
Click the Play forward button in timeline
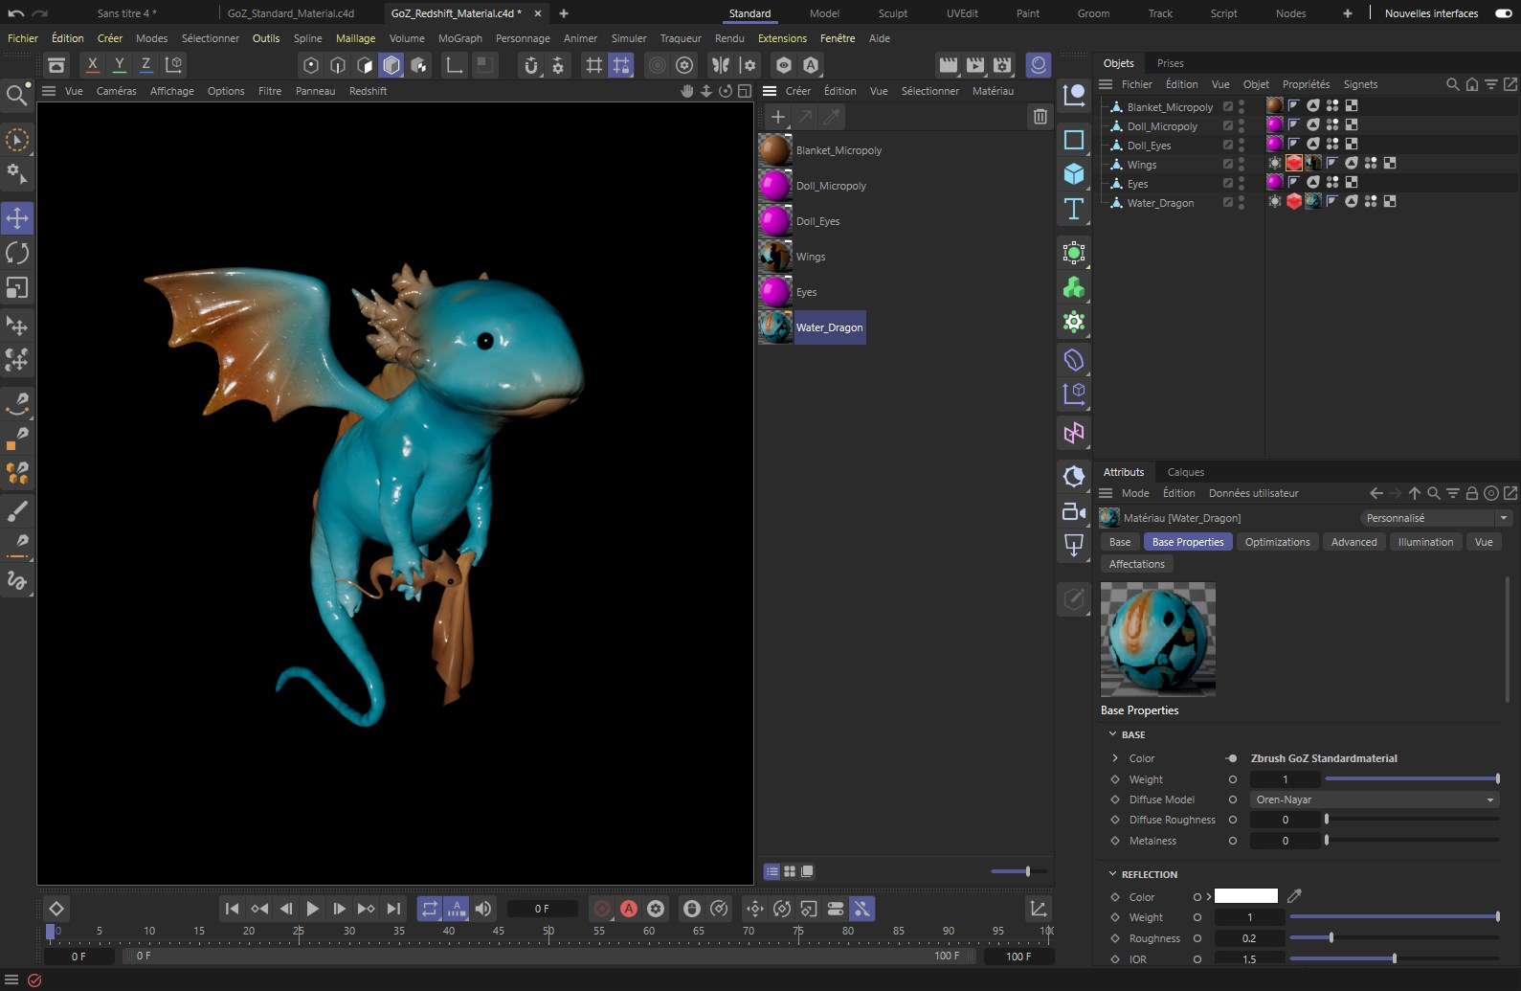point(312,909)
